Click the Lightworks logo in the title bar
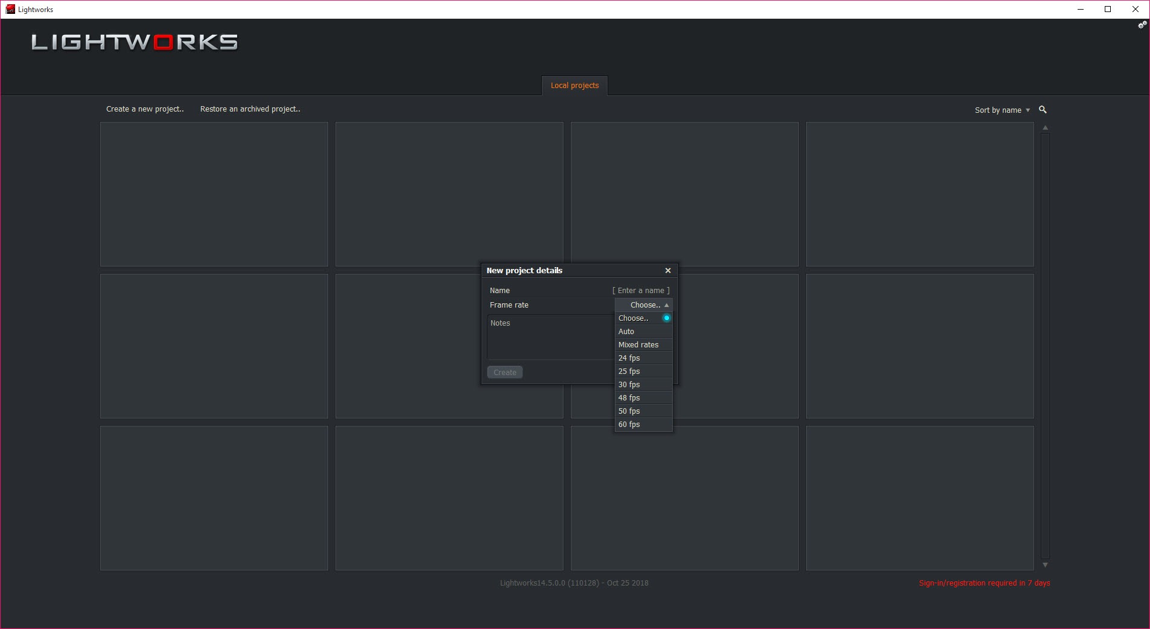This screenshot has height=629, width=1150. [x=10, y=9]
